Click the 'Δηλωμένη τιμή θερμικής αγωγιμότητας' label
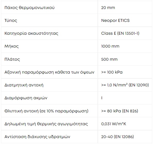This screenshot has height=144, width=153. [46, 124]
